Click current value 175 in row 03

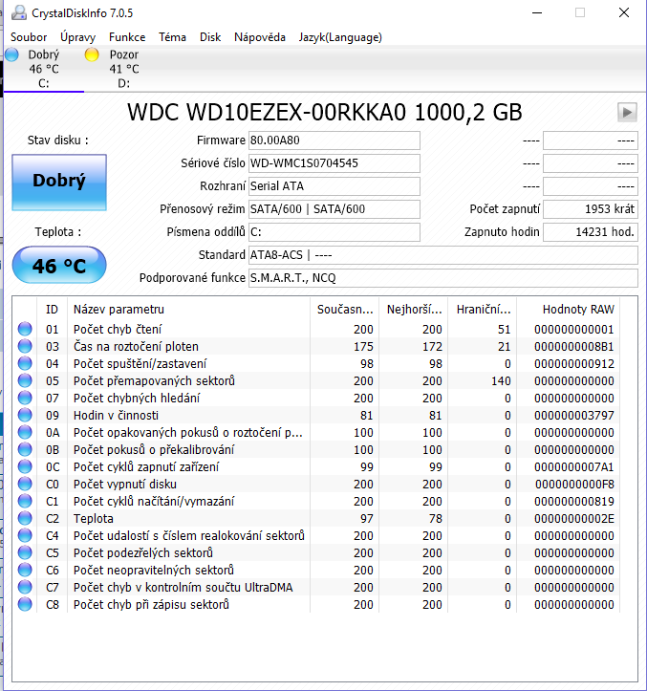point(363,346)
